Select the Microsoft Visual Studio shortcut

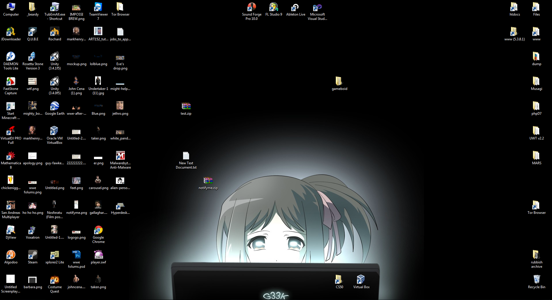tap(317, 7)
